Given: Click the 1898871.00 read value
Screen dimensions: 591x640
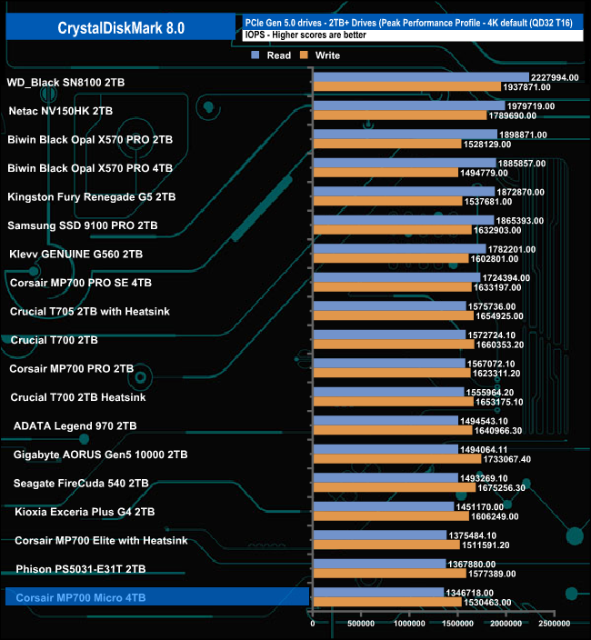Looking at the screenshot, I should click(523, 135).
